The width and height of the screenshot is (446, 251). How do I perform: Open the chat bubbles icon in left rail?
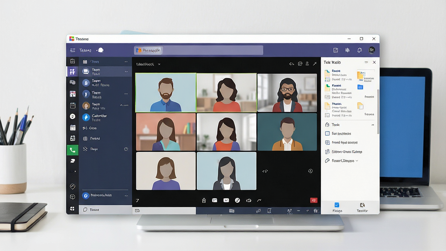pos(73,82)
